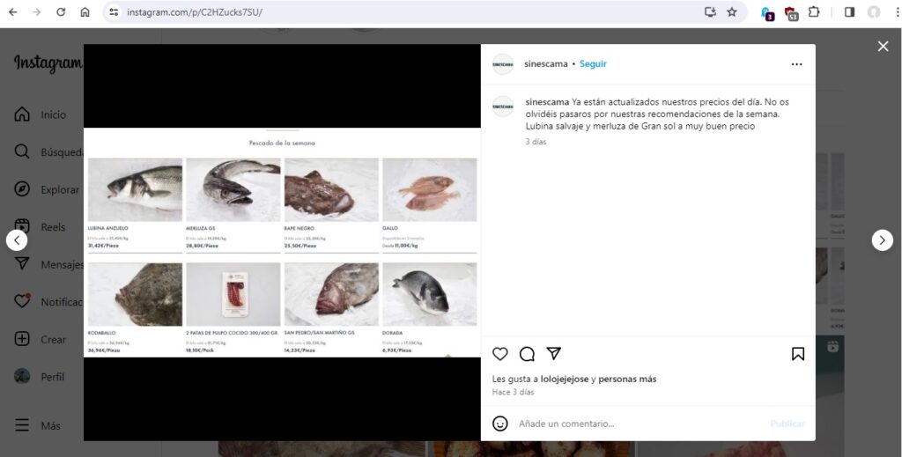Open Mensajes in sidebar

tap(49, 264)
